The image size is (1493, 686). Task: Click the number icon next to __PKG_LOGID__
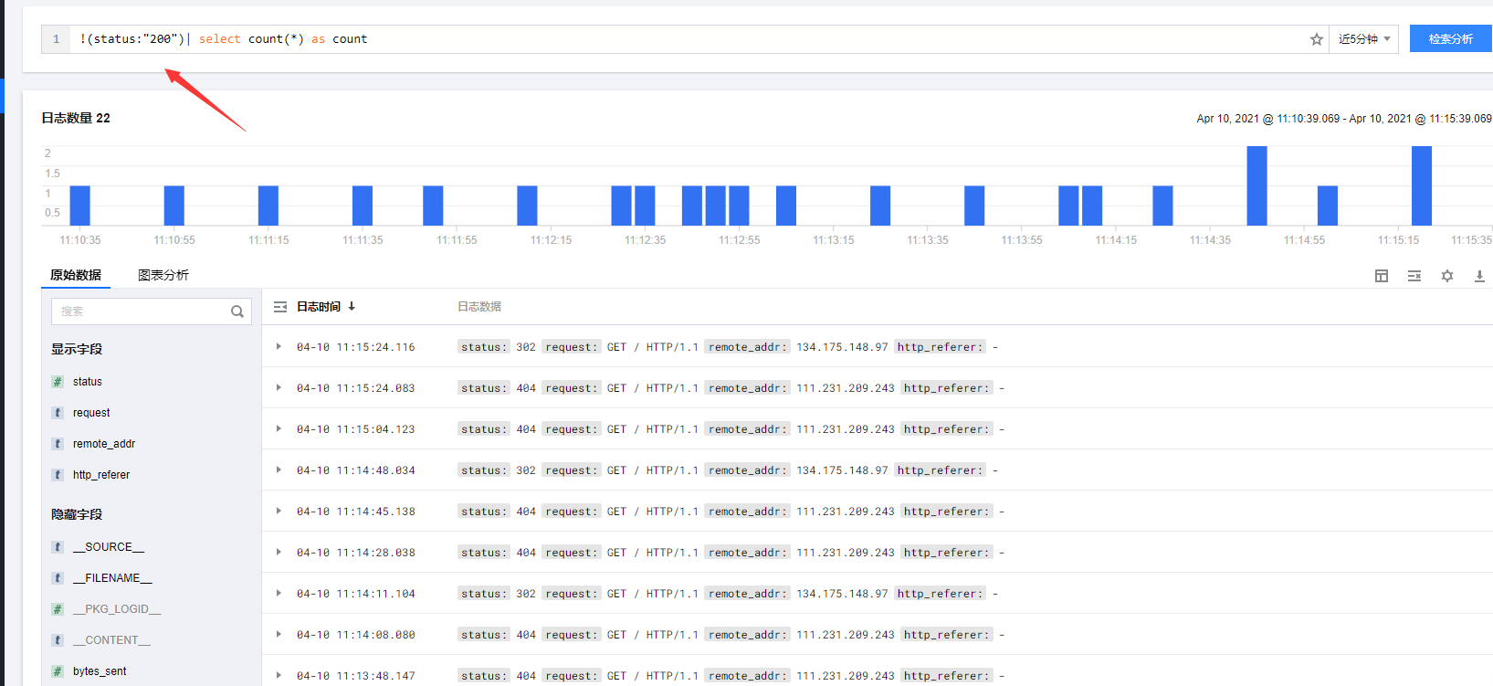tap(58, 609)
